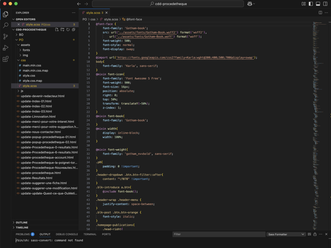Open update-suggerer-une-fiche.html file

[x=44, y=183]
